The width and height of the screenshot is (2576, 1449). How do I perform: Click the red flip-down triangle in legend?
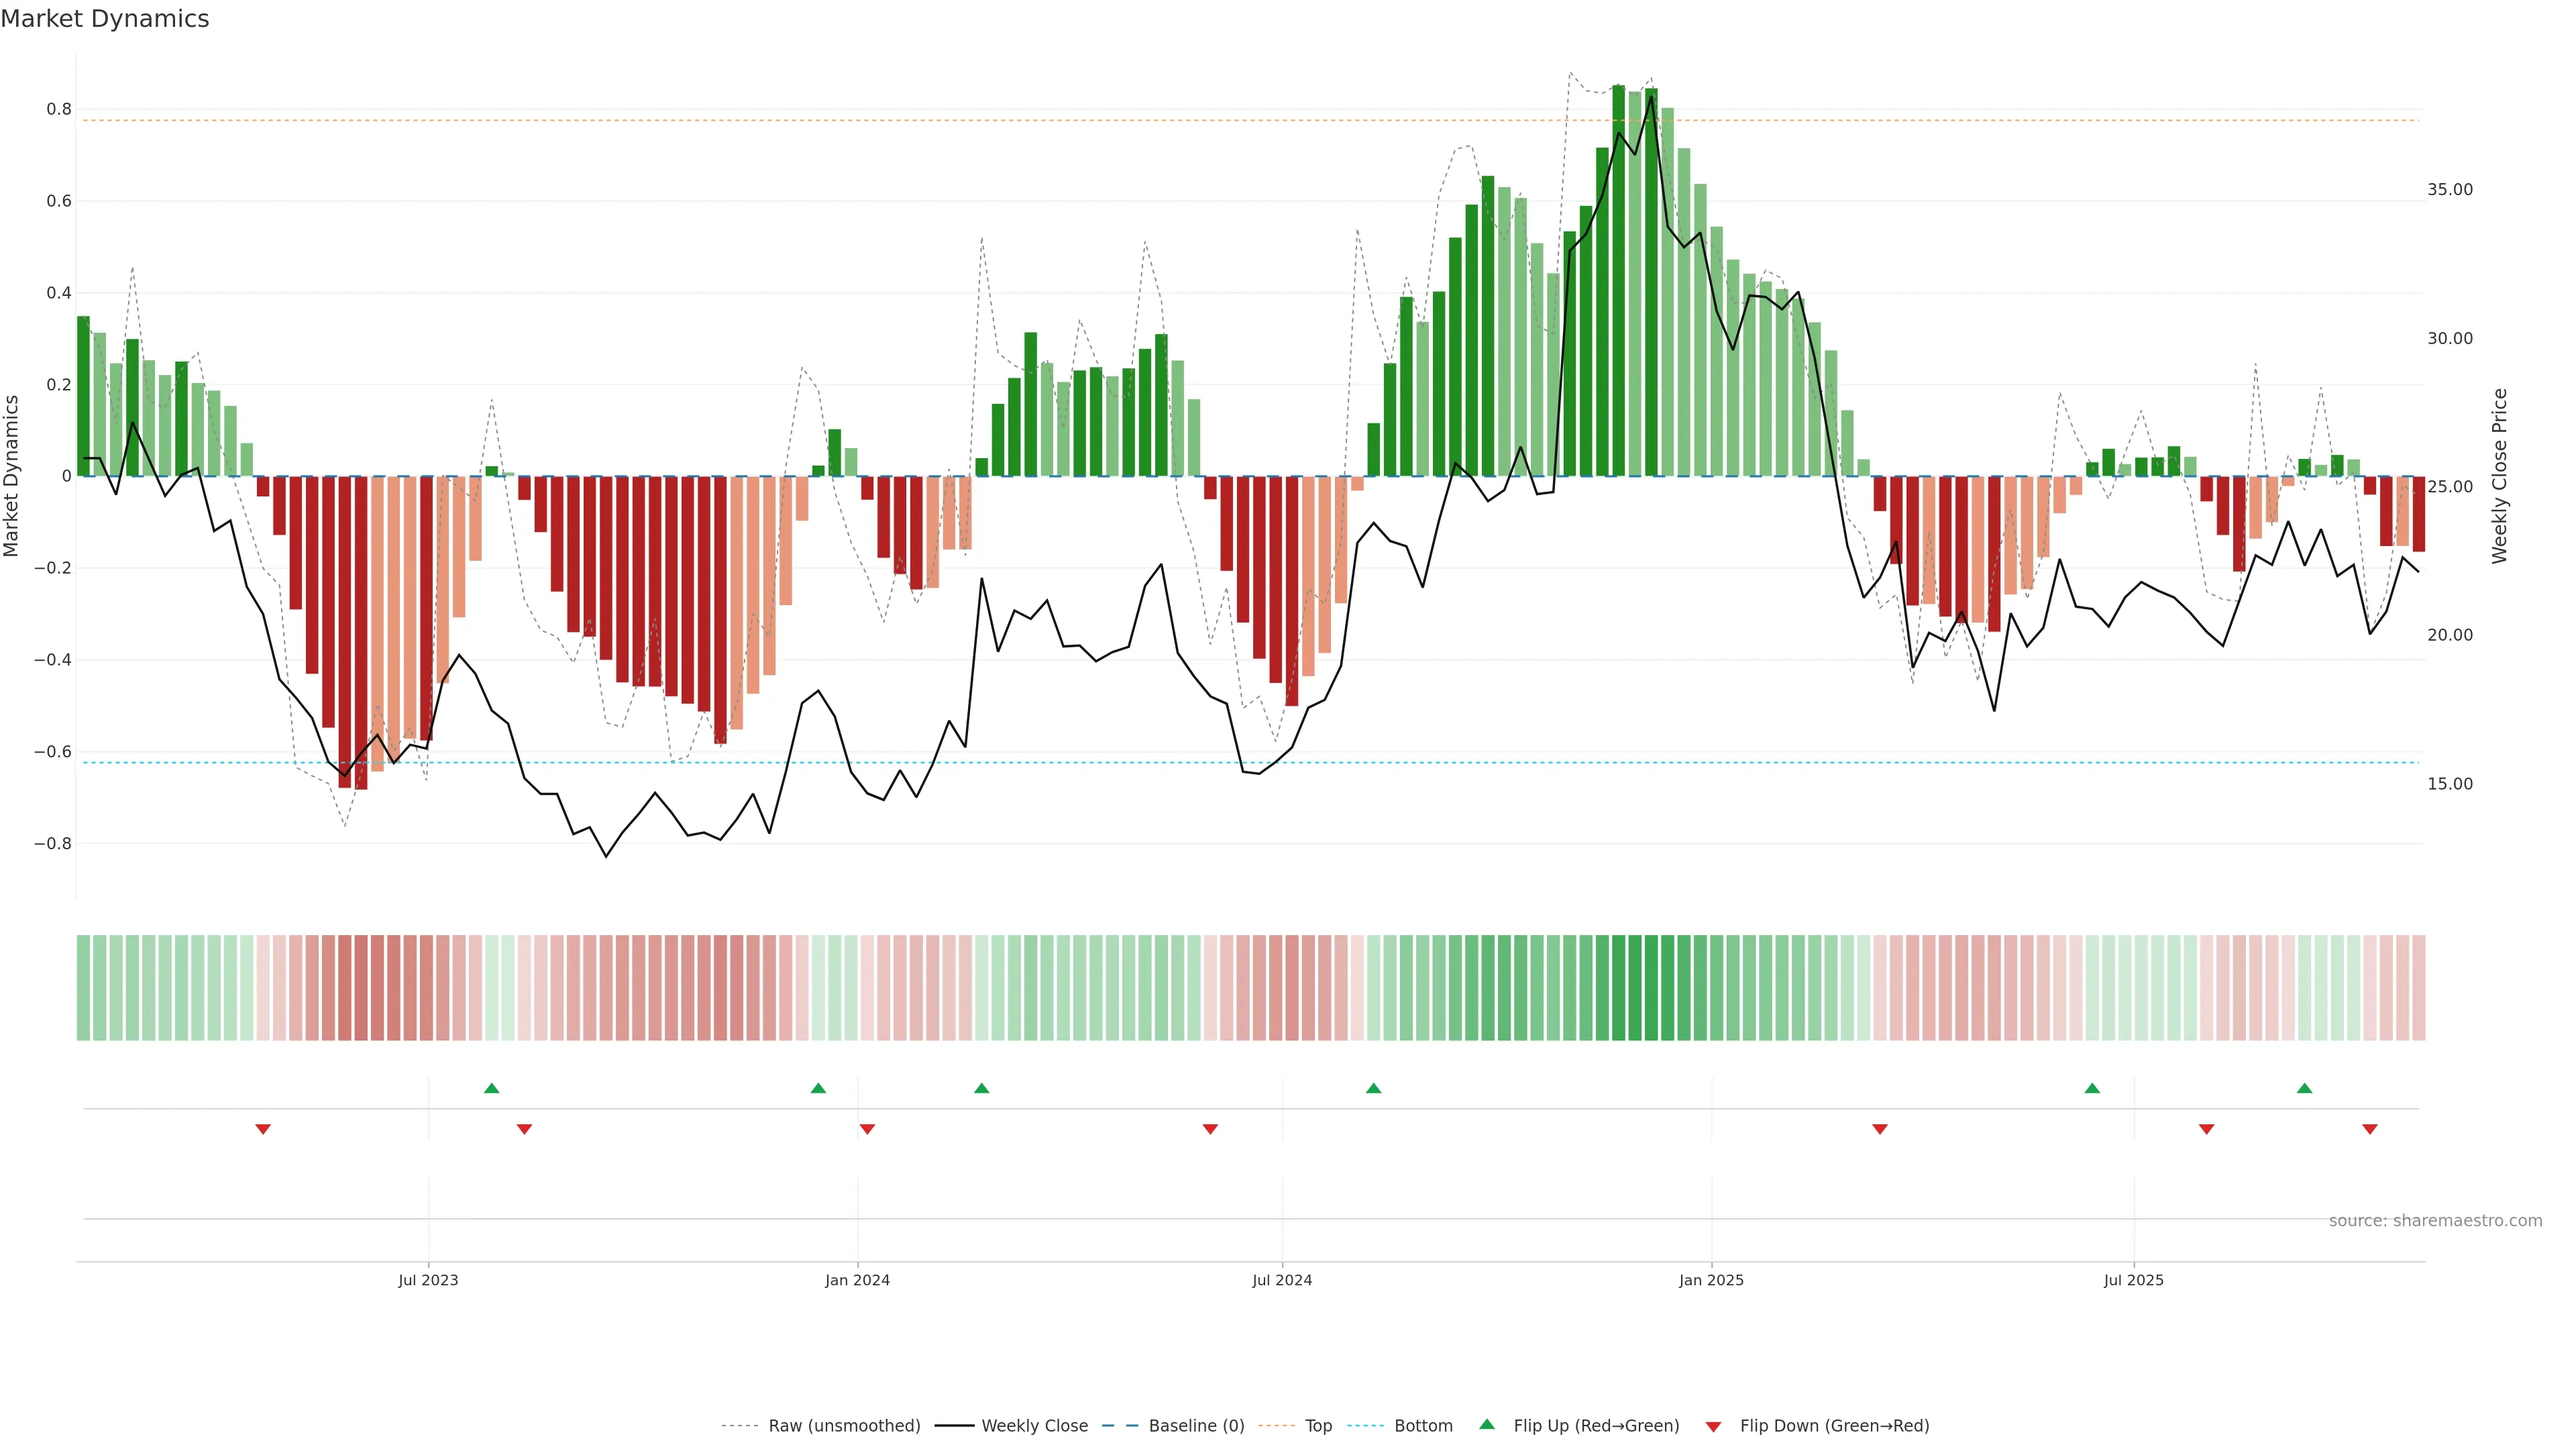coord(1713,1426)
